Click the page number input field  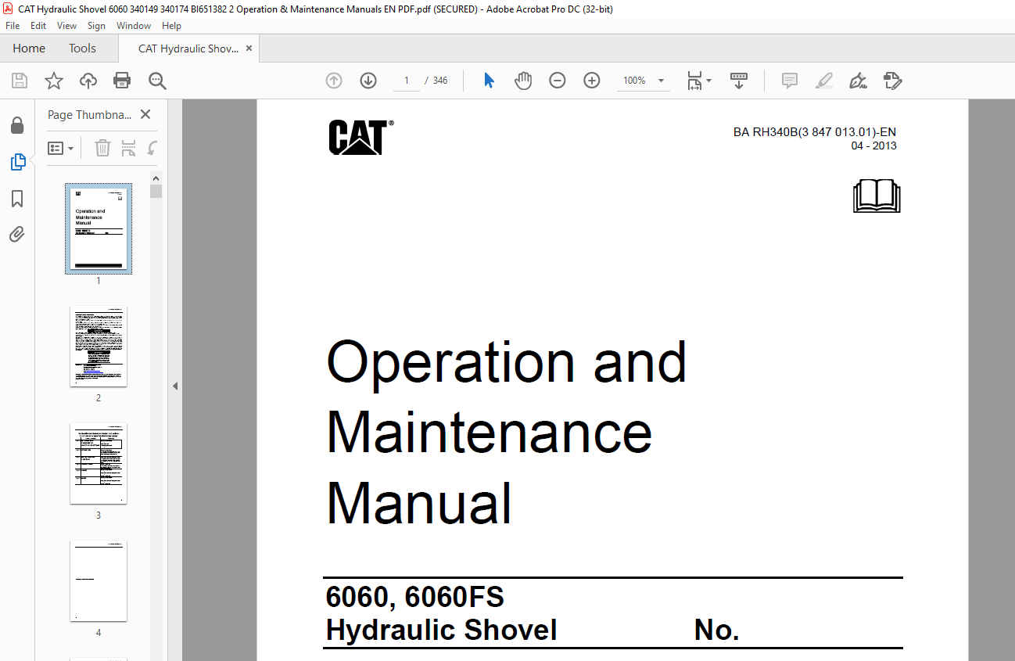coord(407,81)
